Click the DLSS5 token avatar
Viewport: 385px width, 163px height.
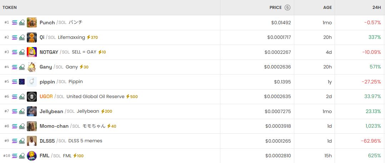pyautogui.click(x=32, y=141)
